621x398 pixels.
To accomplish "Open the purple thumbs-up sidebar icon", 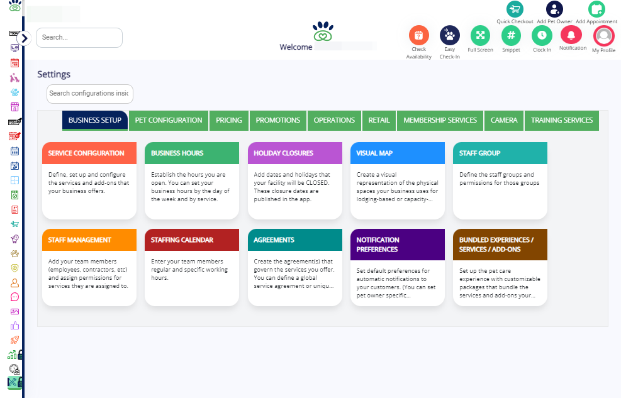I will tap(14, 326).
